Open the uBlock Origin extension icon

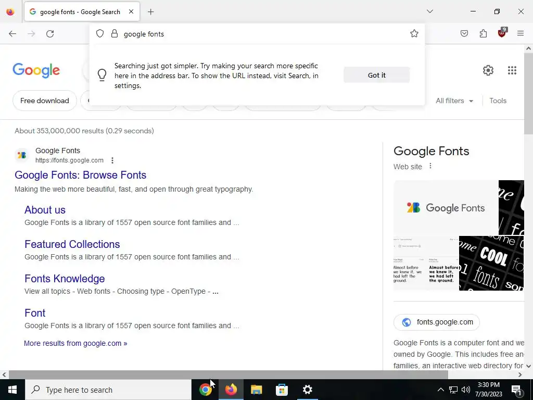pyautogui.click(x=502, y=33)
